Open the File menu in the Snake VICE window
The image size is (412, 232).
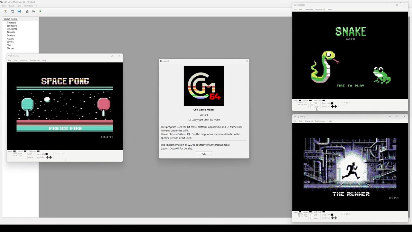pos(295,10)
